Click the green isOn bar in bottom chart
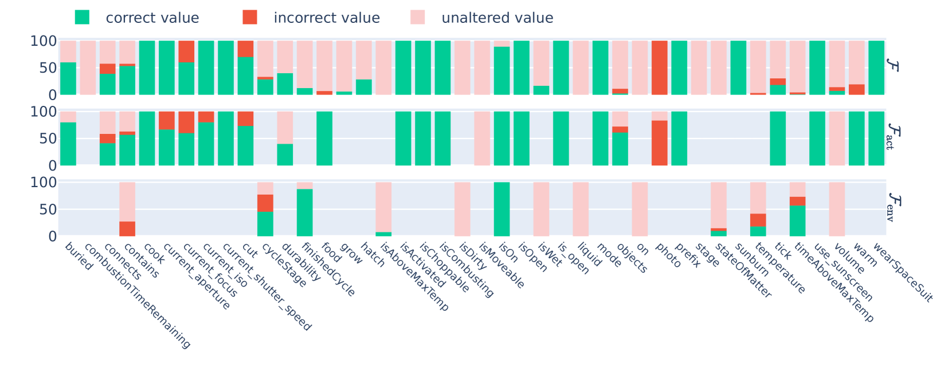952x380 pixels. 502,209
